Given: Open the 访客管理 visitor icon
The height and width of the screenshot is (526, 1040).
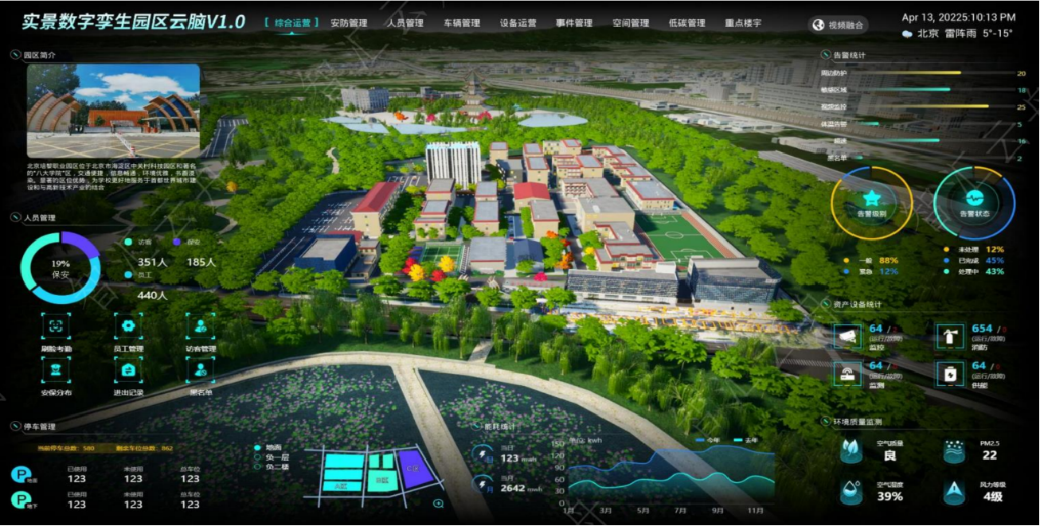Looking at the screenshot, I should (x=200, y=325).
